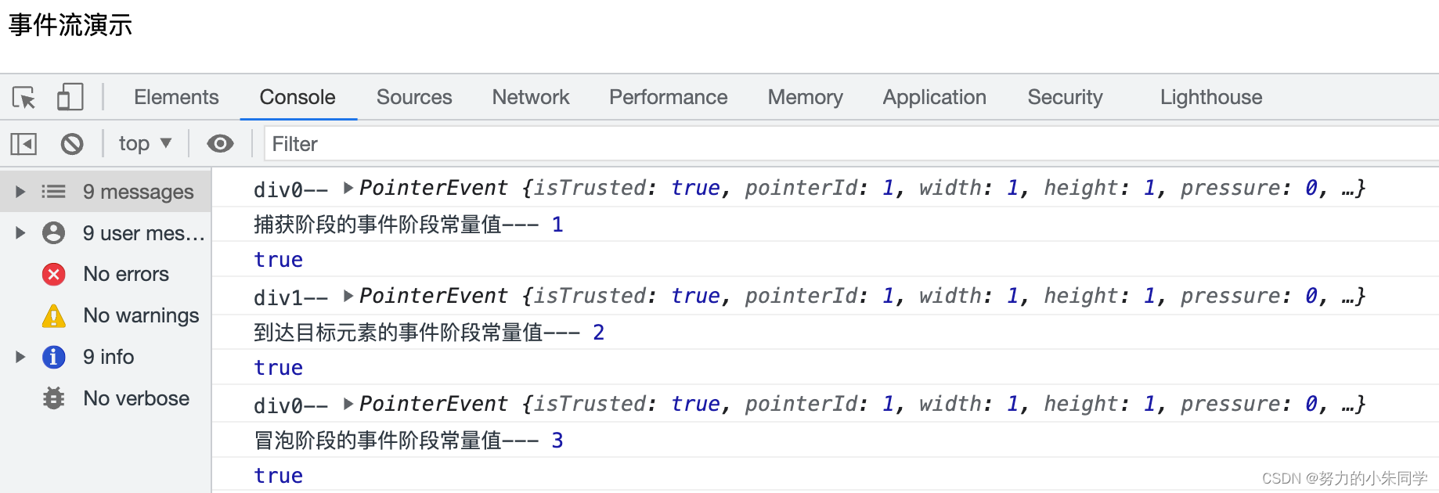
Task: Expand the 9 messages group
Action: (21, 192)
